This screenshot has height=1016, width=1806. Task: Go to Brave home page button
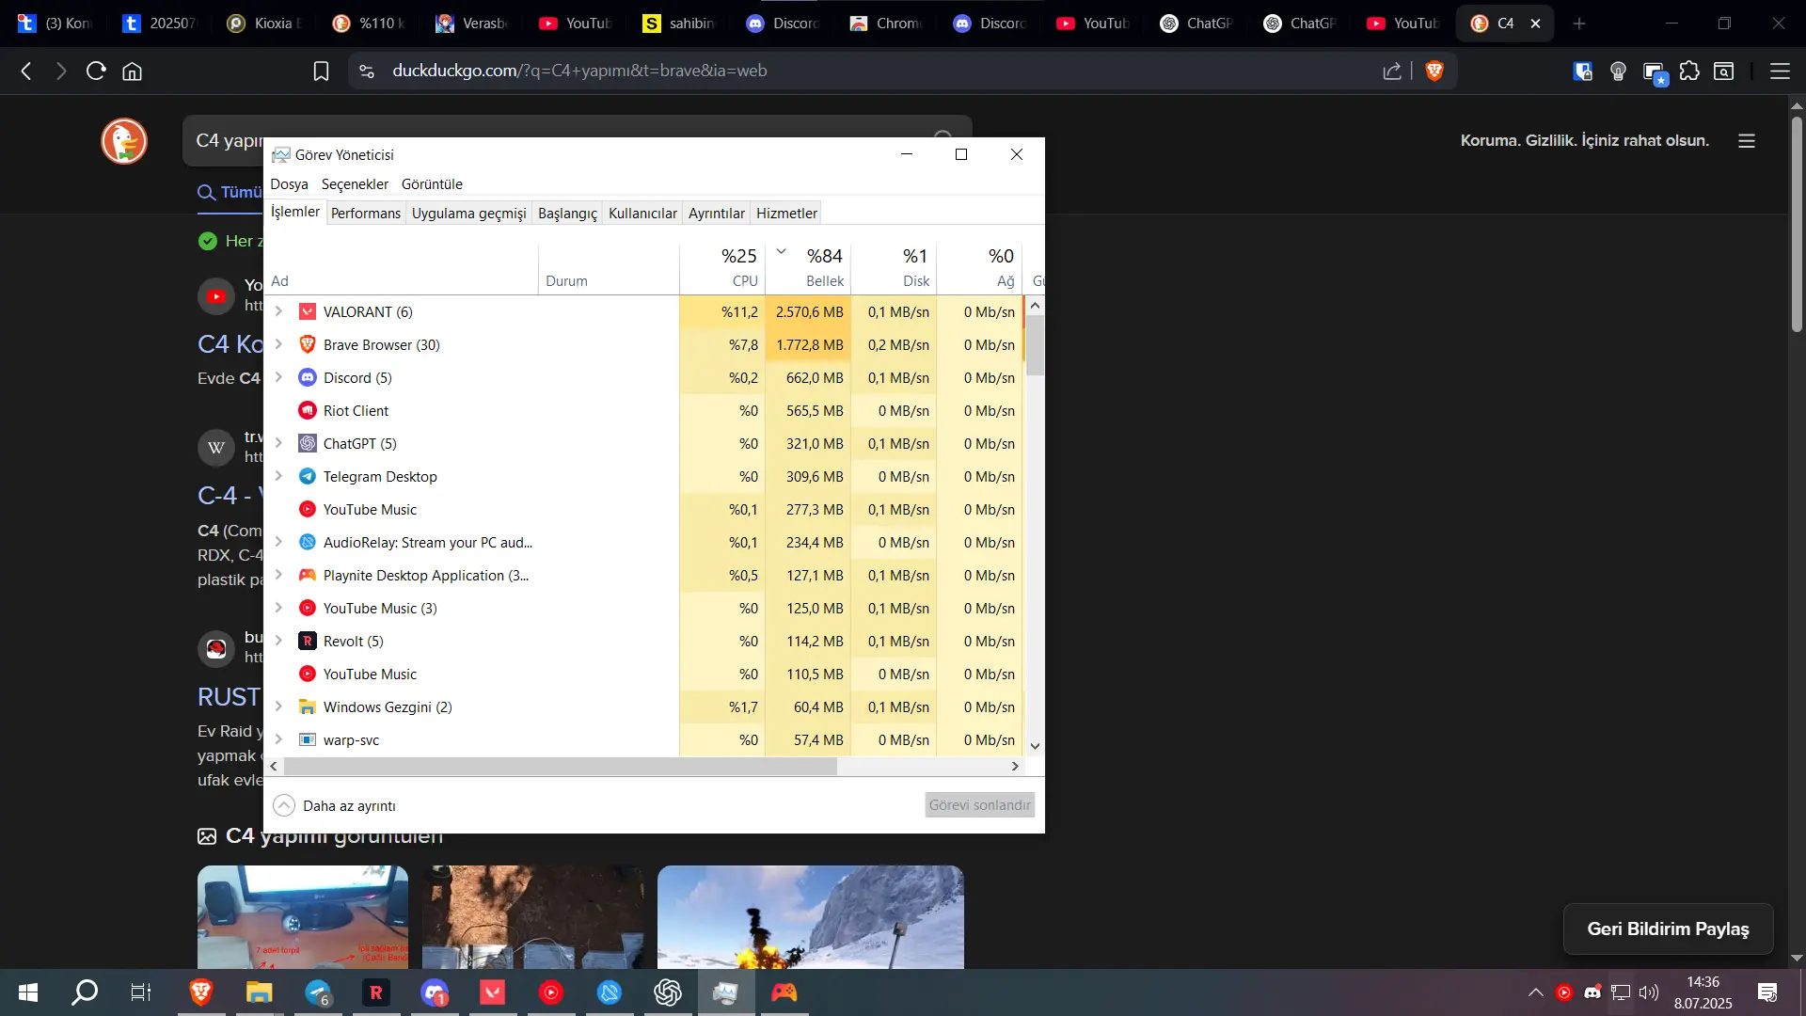(132, 71)
